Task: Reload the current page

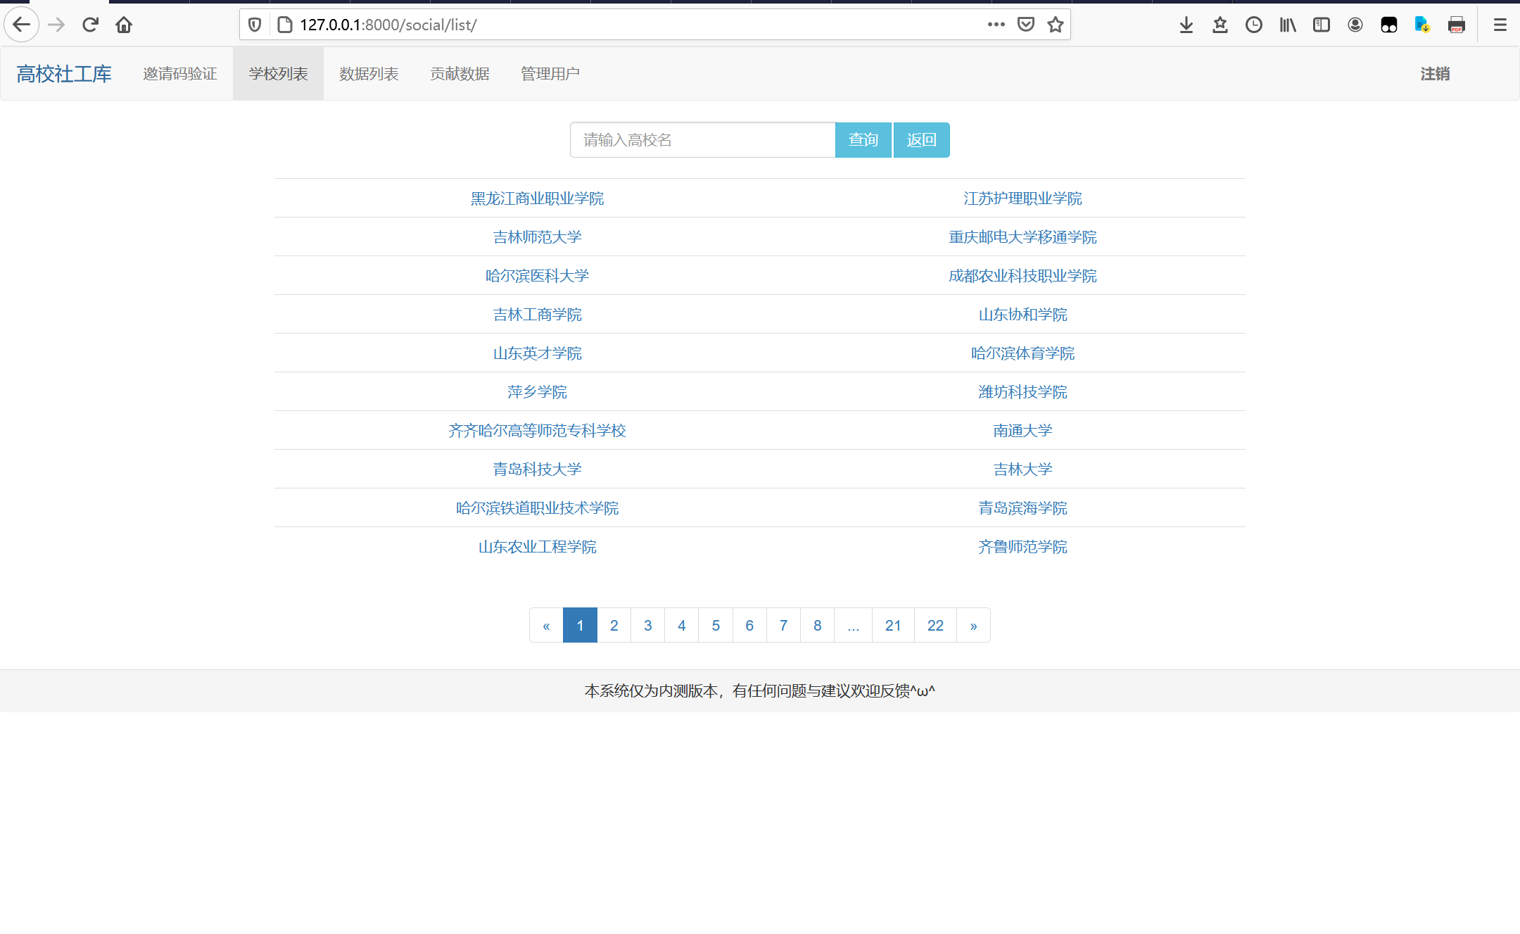Action: pos(90,25)
